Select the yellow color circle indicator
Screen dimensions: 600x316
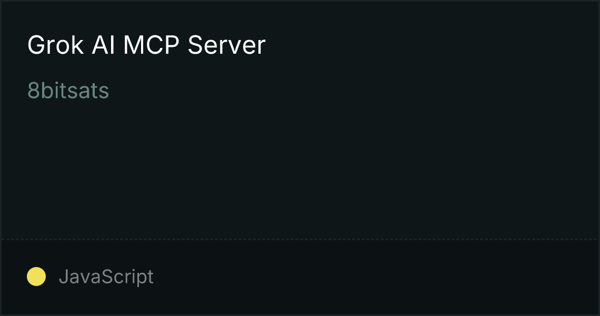(36, 276)
